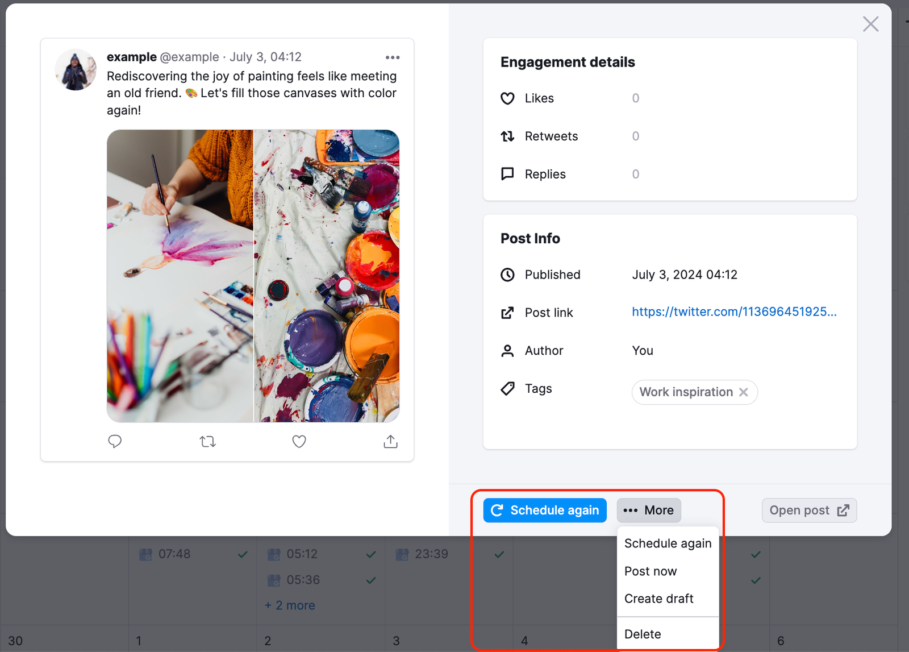The height and width of the screenshot is (652, 909).
Task: Choose Schedule again from the More menu
Action: 668,543
